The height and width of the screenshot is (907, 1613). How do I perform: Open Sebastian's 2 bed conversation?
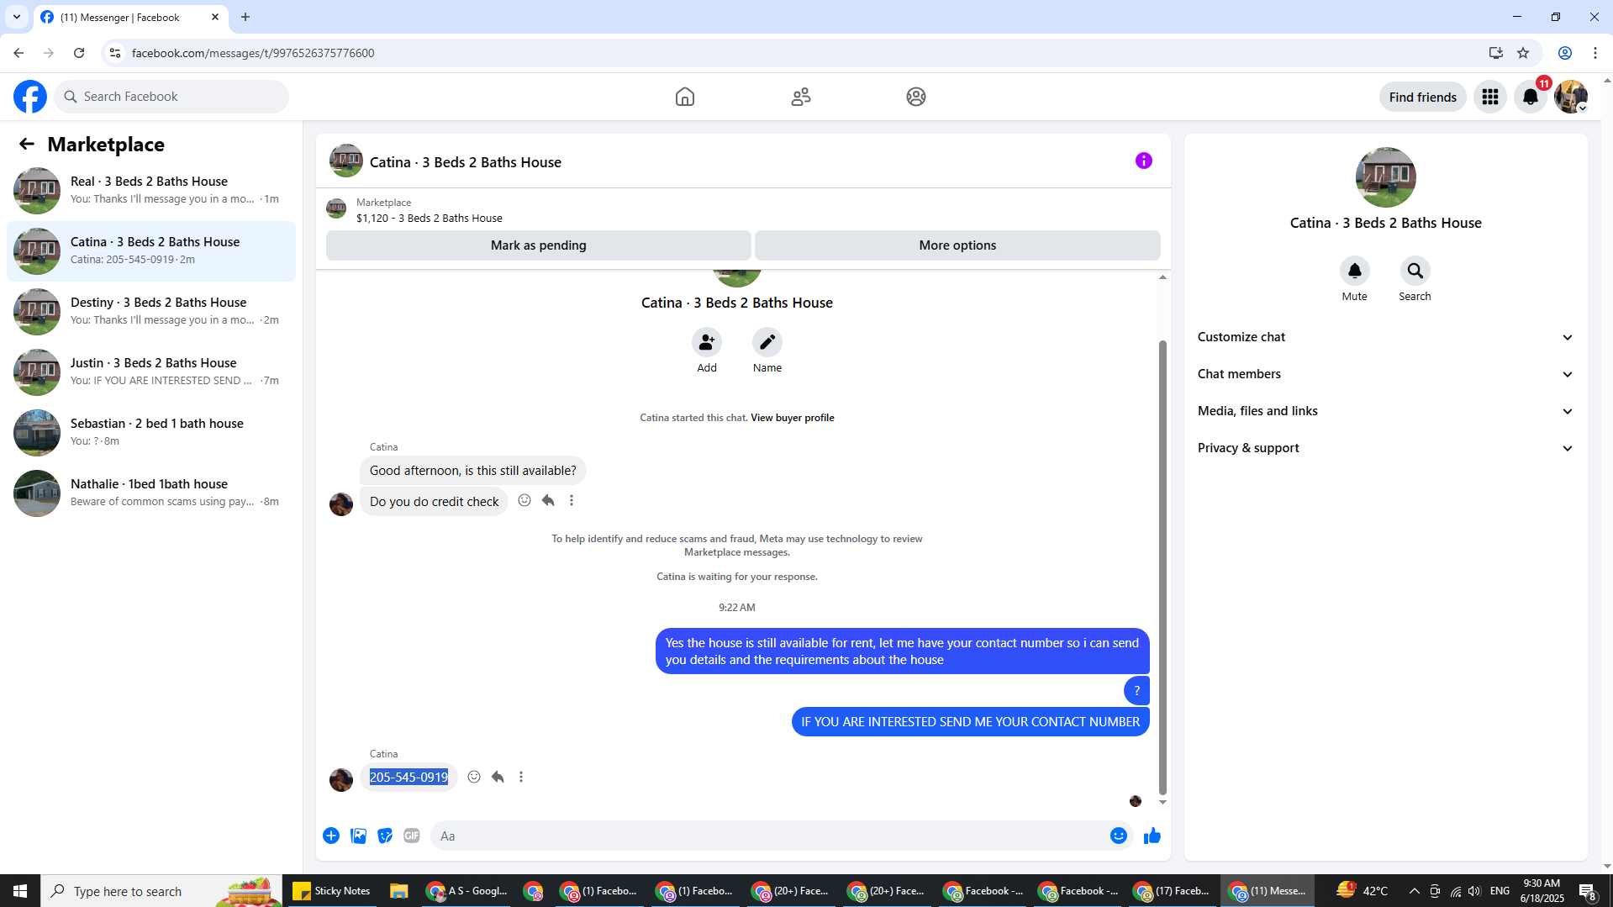click(151, 432)
